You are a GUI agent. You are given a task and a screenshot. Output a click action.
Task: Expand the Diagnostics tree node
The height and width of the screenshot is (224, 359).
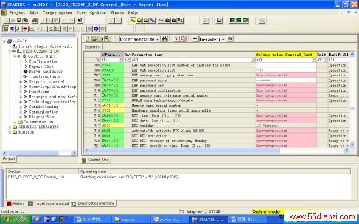click(20, 117)
